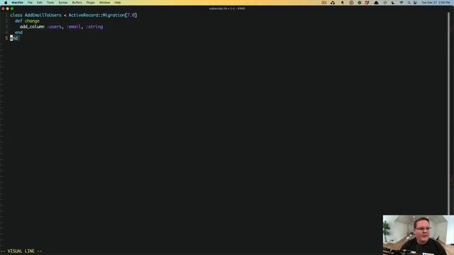Click the indented 'end' on line 4
Image resolution: width=454 pixels, height=255 pixels.
18,33
